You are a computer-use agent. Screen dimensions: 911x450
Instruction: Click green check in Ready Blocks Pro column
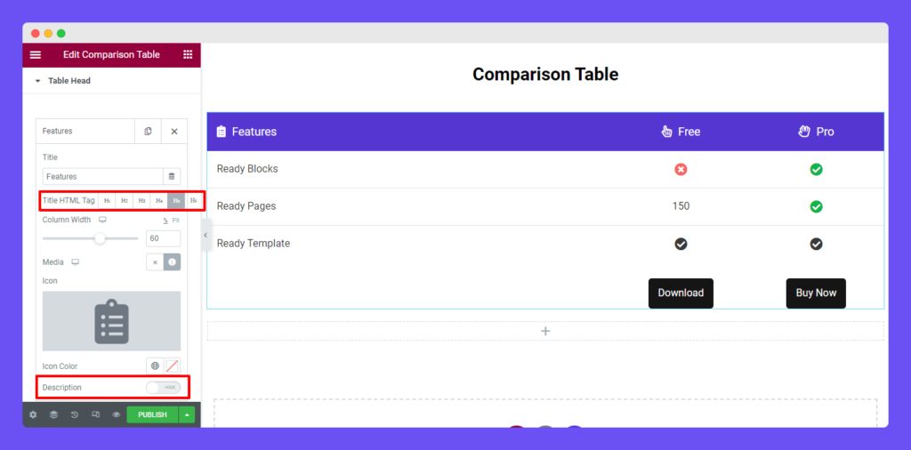tap(817, 170)
